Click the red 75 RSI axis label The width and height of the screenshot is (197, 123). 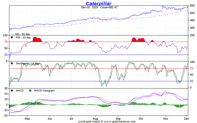(6, 42)
